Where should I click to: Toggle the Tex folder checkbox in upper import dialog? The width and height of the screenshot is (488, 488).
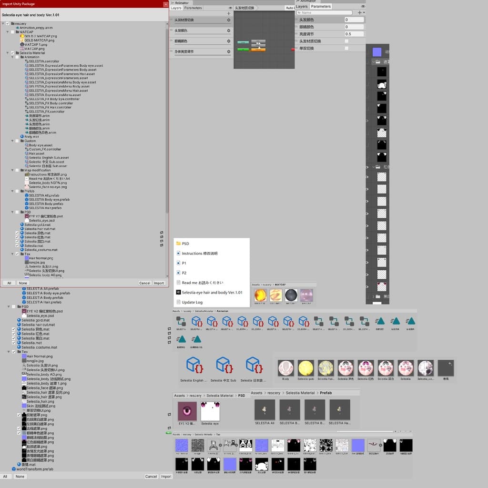pyautogui.click(x=17, y=254)
